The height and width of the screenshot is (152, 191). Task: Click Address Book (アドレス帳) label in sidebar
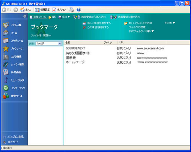16,25
